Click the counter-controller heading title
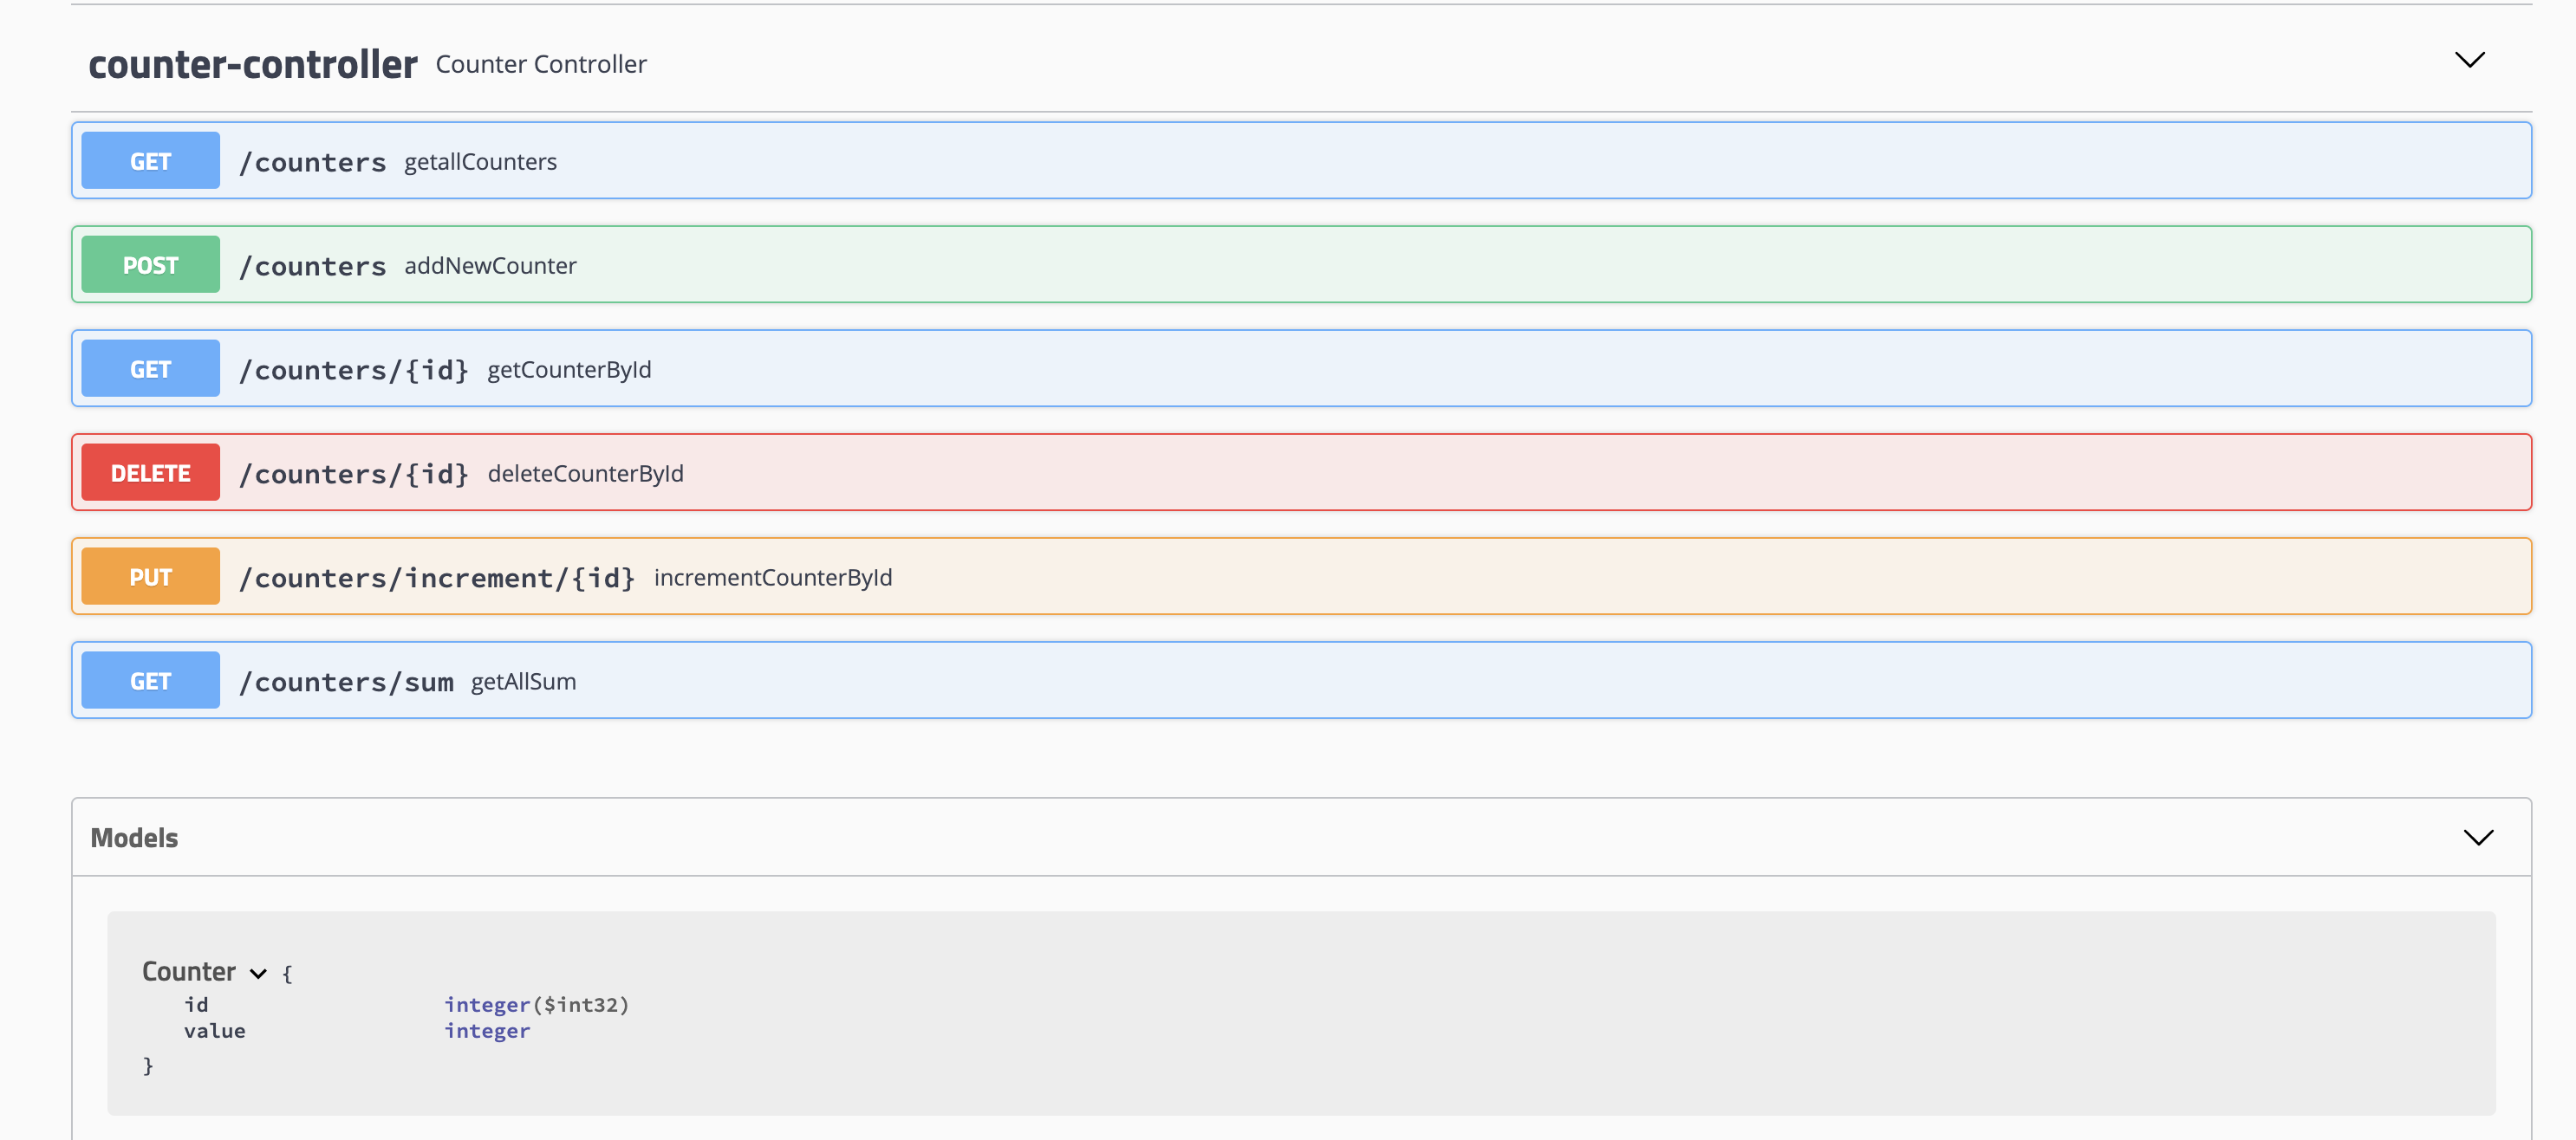Viewport: 2576px width, 1140px height. click(253, 65)
